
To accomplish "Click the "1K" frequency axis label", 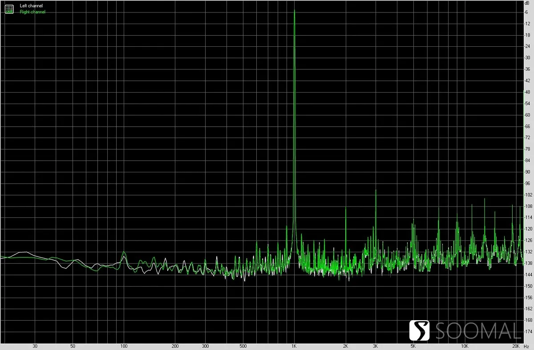I will [294, 346].
